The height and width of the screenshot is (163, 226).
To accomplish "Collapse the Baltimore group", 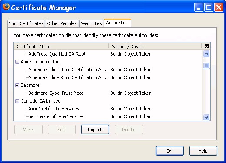I will (17, 85).
